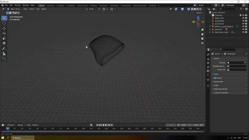This screenshot has width=249, height=140.
Task: Hide pSphere1 with its eye icon
Action: pos(243,29)
